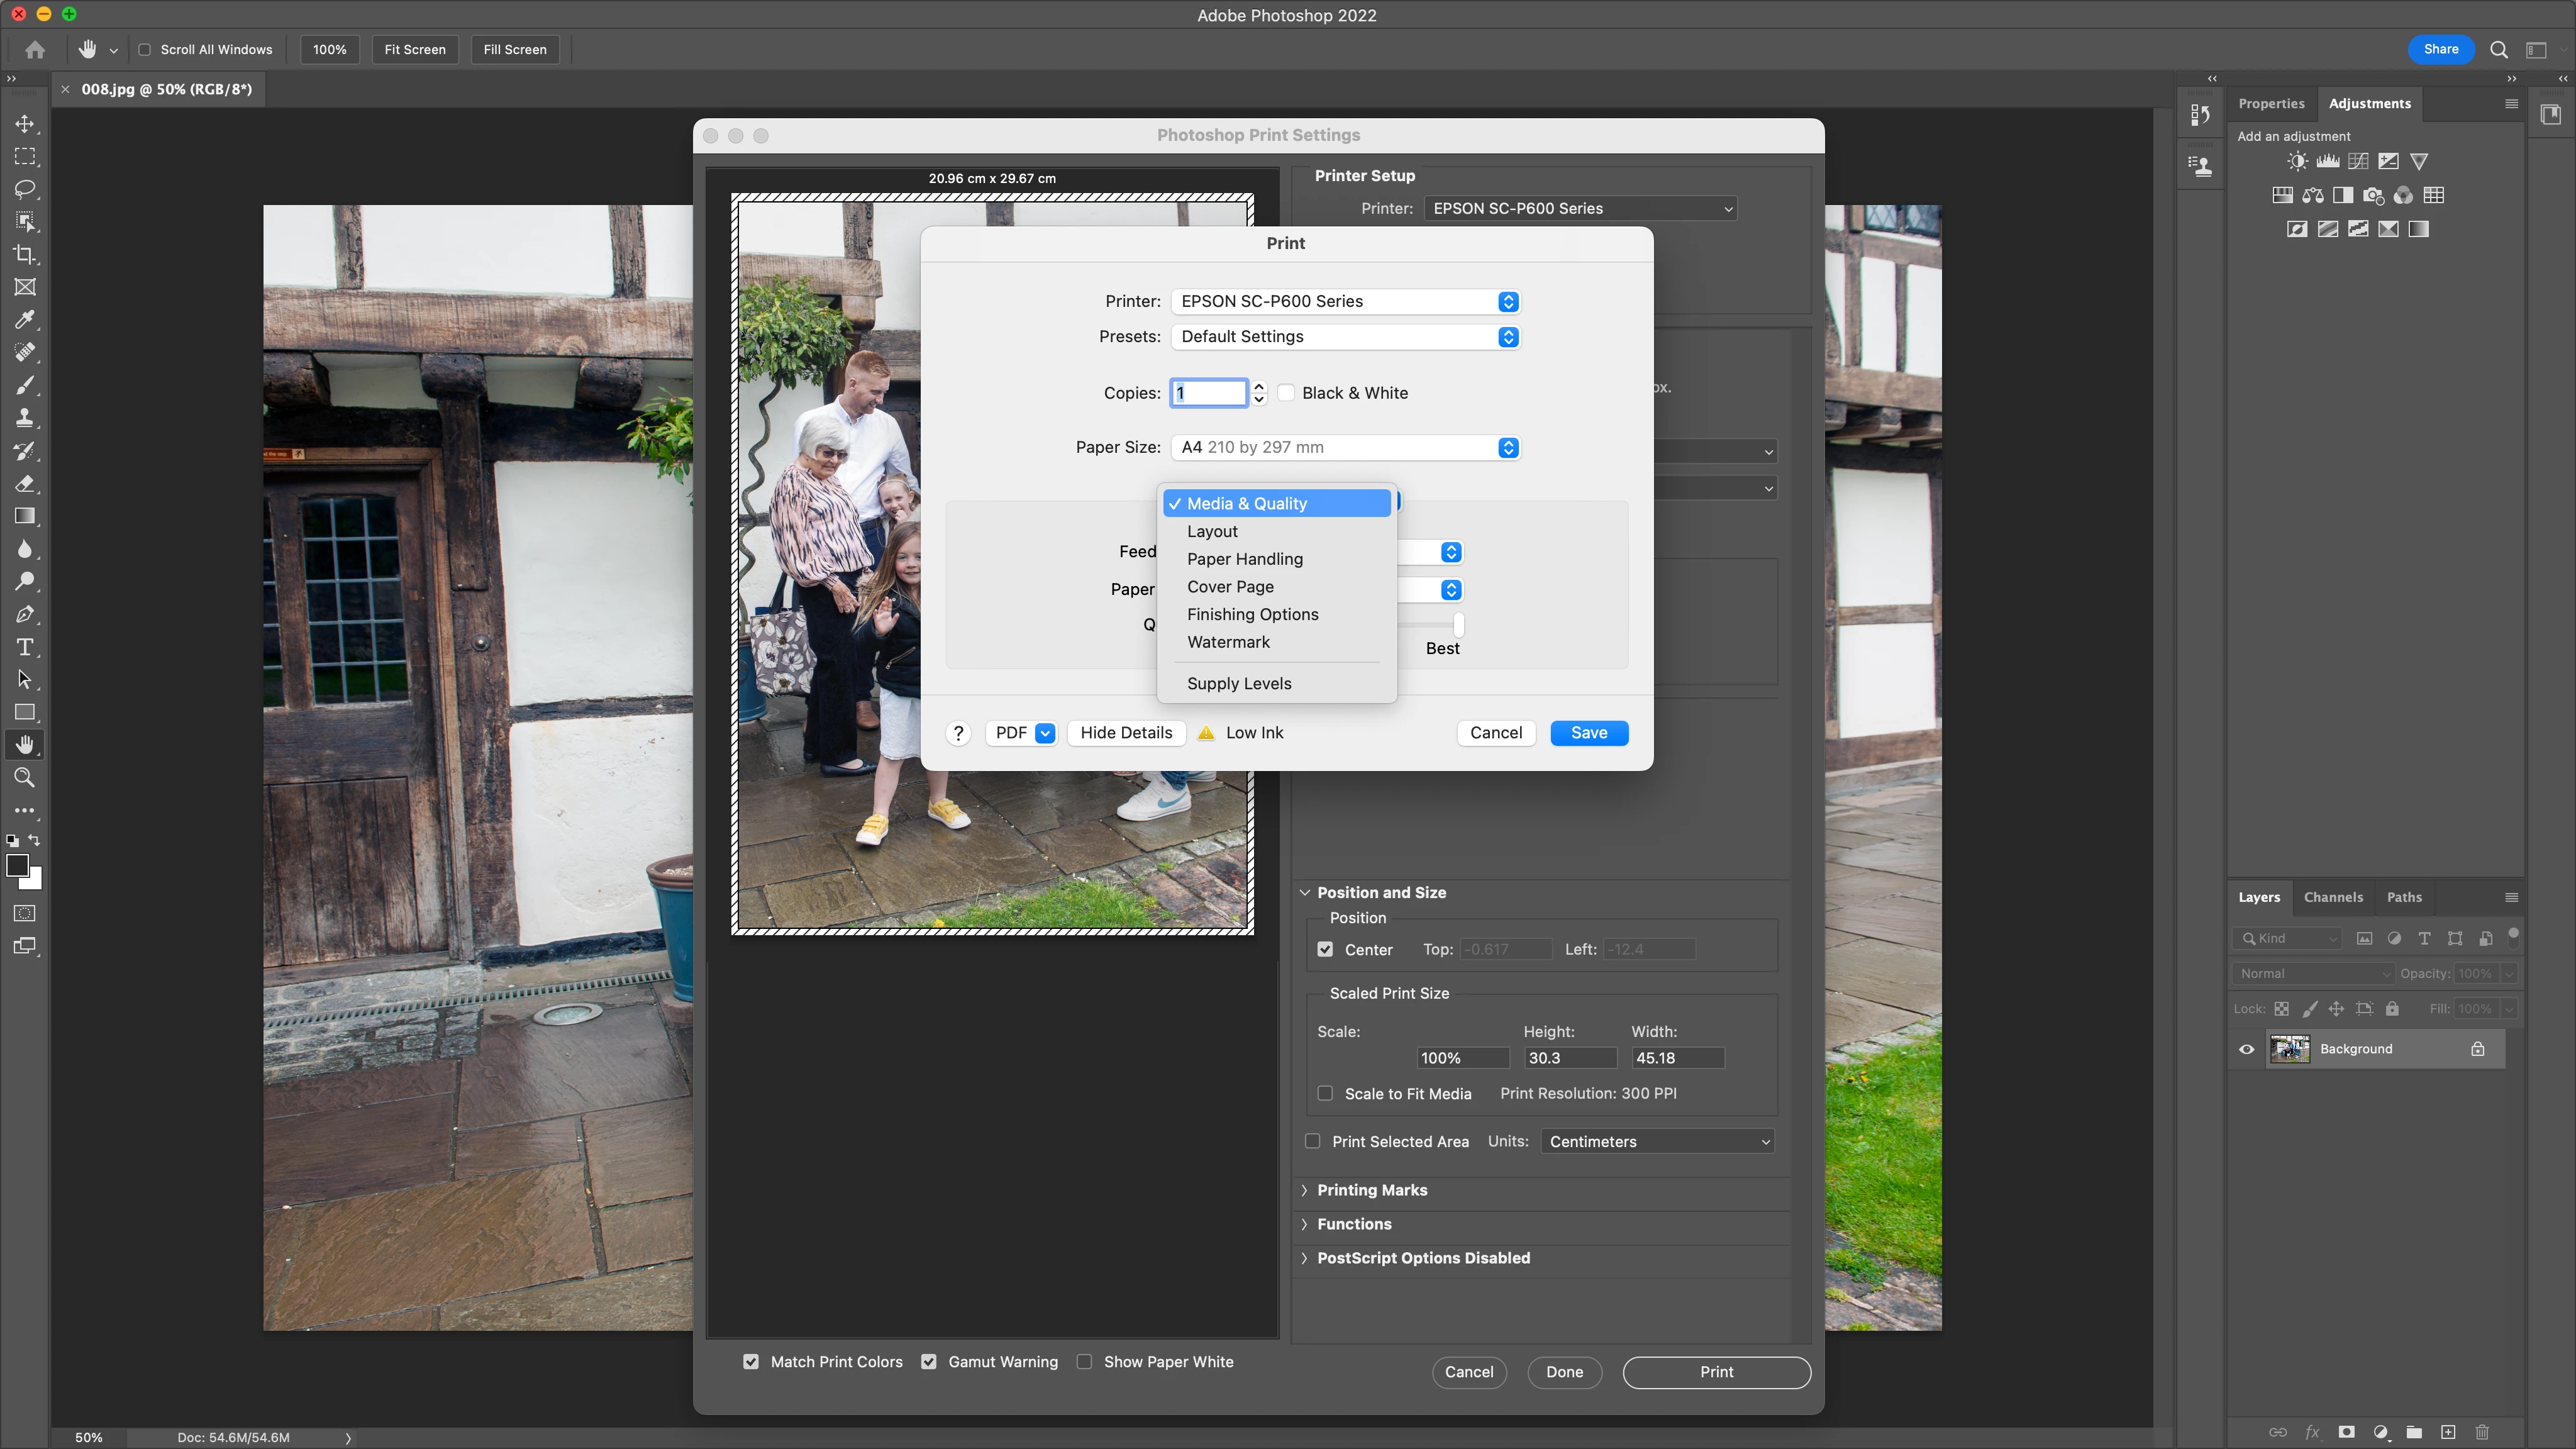Uncheck Gamut Warning
2576x1449 pixels.
(929, 1362)
